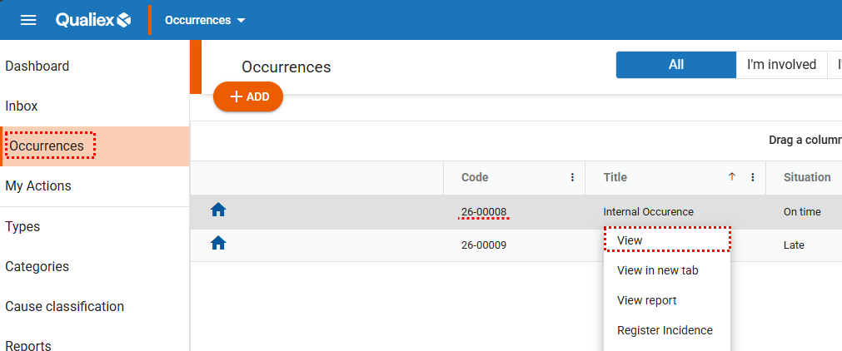Viewport: 842px width, 351px height.
Task: Switch to I'm involved tab
Action: (781, 65)
